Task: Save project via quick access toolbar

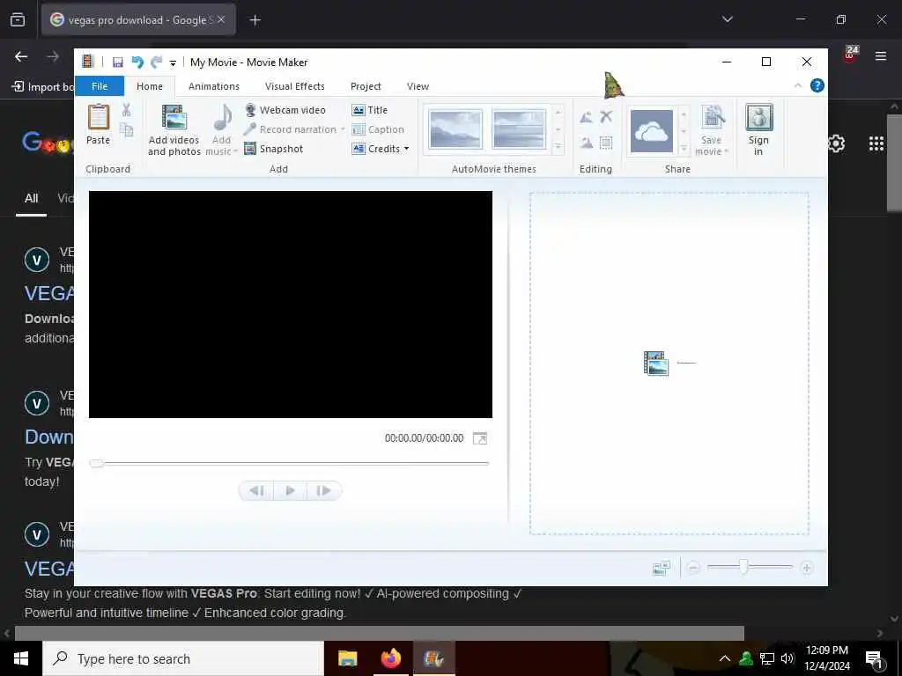Action: (118, 62)
